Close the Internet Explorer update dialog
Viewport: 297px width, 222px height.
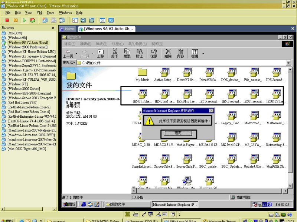coord(211,111)
